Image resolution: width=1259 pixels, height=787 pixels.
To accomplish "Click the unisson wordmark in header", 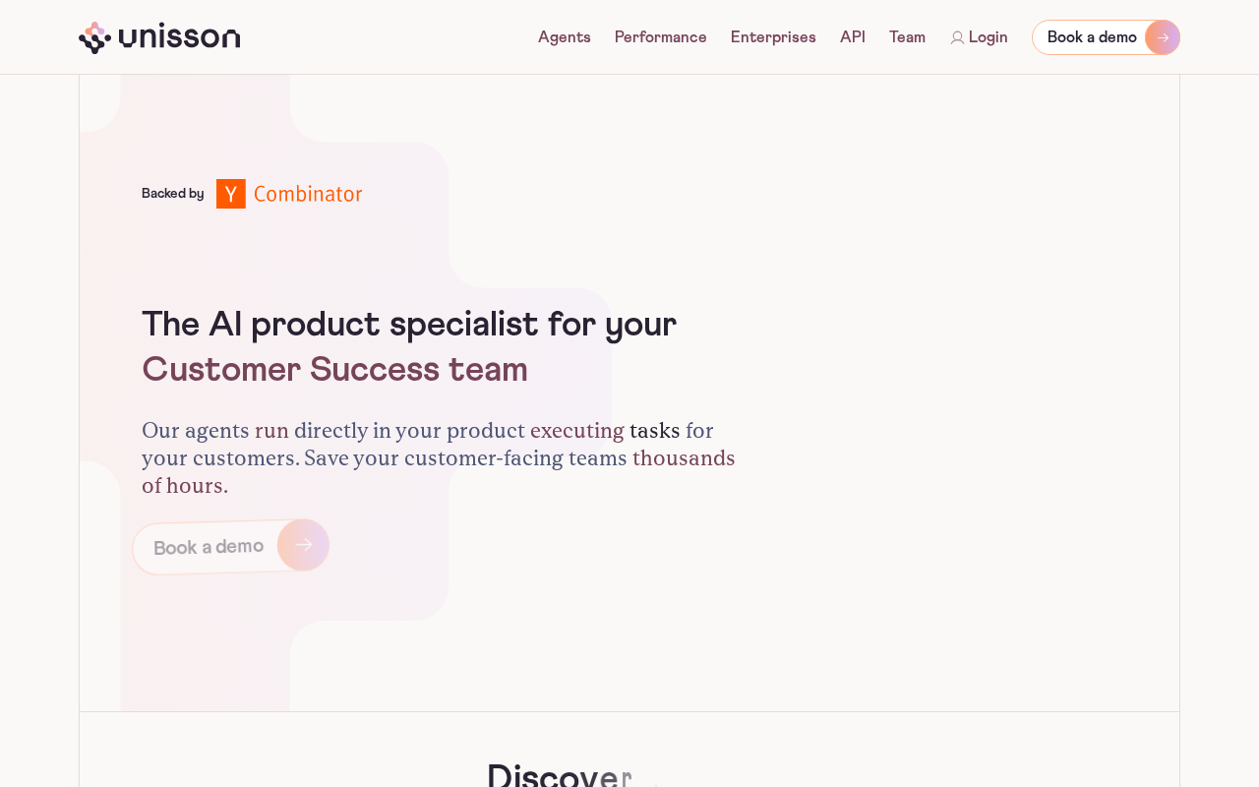I will (x=179, y=37).
